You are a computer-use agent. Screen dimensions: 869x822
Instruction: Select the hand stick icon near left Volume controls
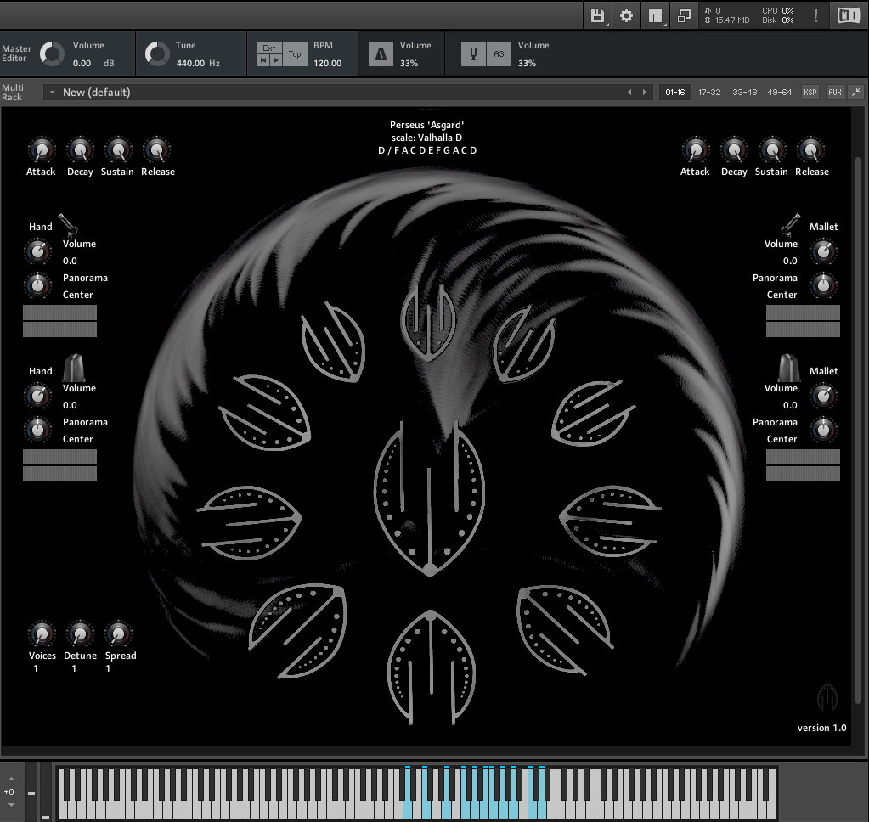[x=69, y=222]
